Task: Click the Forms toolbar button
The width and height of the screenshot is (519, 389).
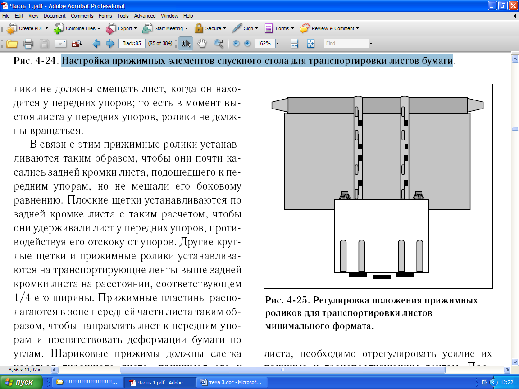Action: click(x=279, y=28)
